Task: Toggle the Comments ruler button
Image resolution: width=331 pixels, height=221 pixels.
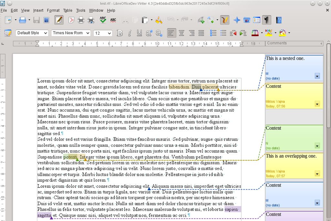Action: (x=294, y=44)
